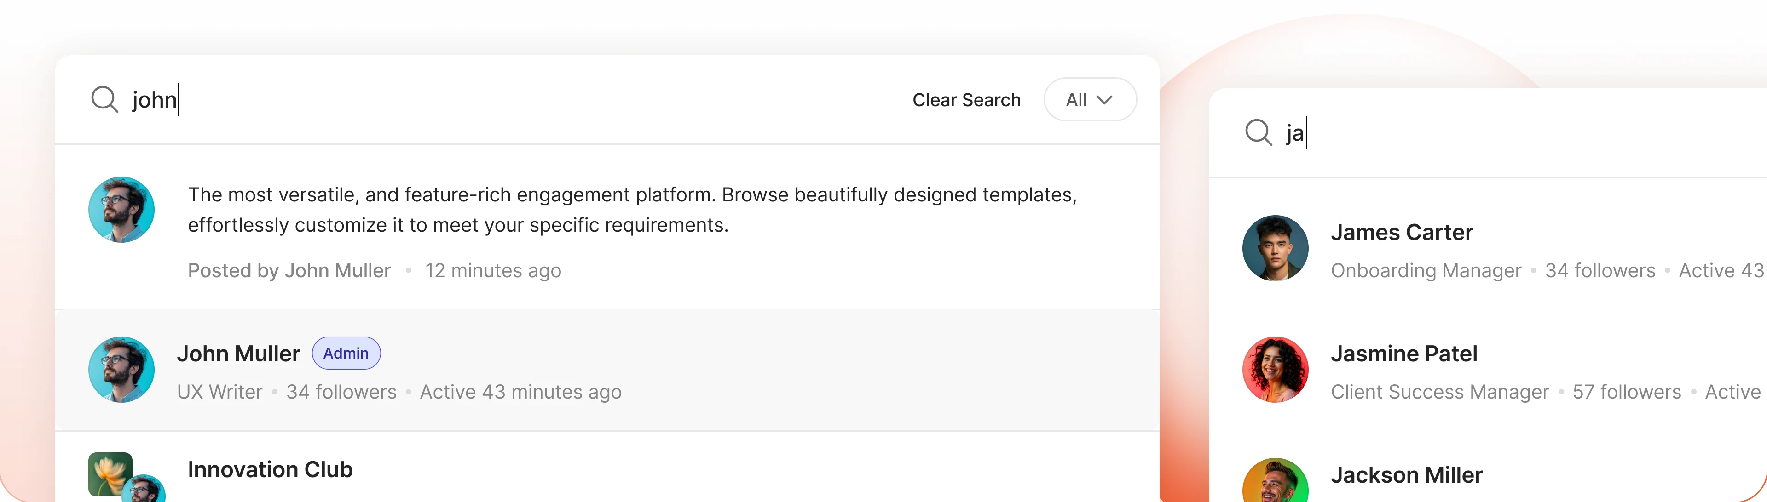Viewport: 1767px width, 502px height.
Task: Select the Jackson Miller name
Action: [x=1406, y=474]
